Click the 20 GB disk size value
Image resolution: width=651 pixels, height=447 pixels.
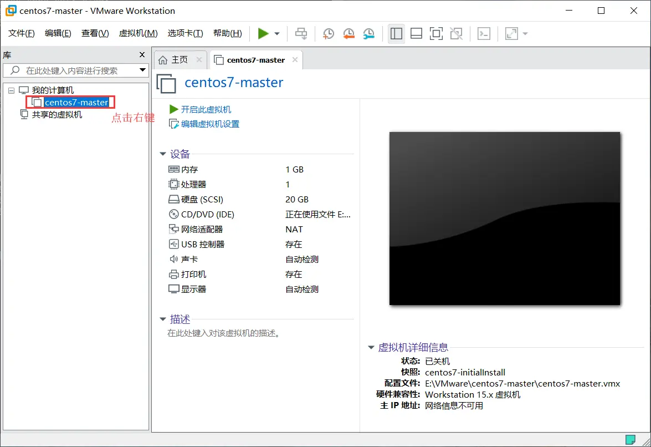pos(297,200)
